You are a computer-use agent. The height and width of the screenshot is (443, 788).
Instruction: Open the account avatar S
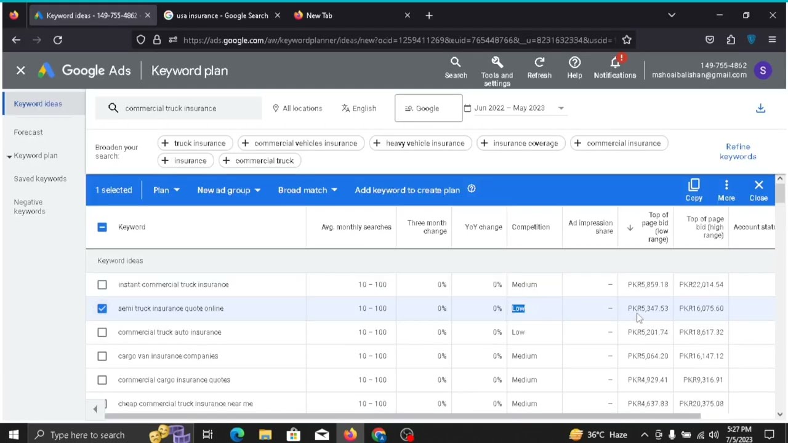pyautogui.click(x=763, y=70)
